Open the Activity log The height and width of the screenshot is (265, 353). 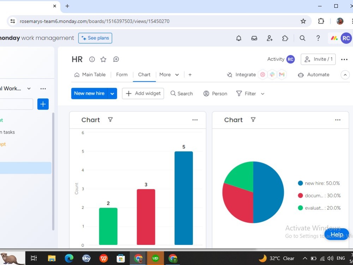tap(281, 59)
